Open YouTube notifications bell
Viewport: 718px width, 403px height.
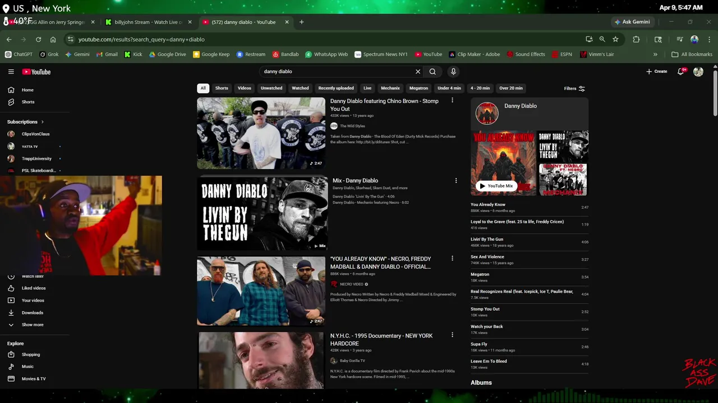(x=681, y=72)
